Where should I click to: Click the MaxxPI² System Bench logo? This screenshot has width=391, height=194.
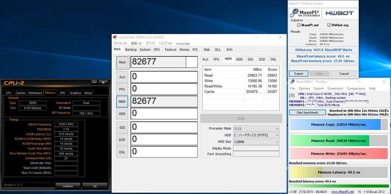pos(305,13)
